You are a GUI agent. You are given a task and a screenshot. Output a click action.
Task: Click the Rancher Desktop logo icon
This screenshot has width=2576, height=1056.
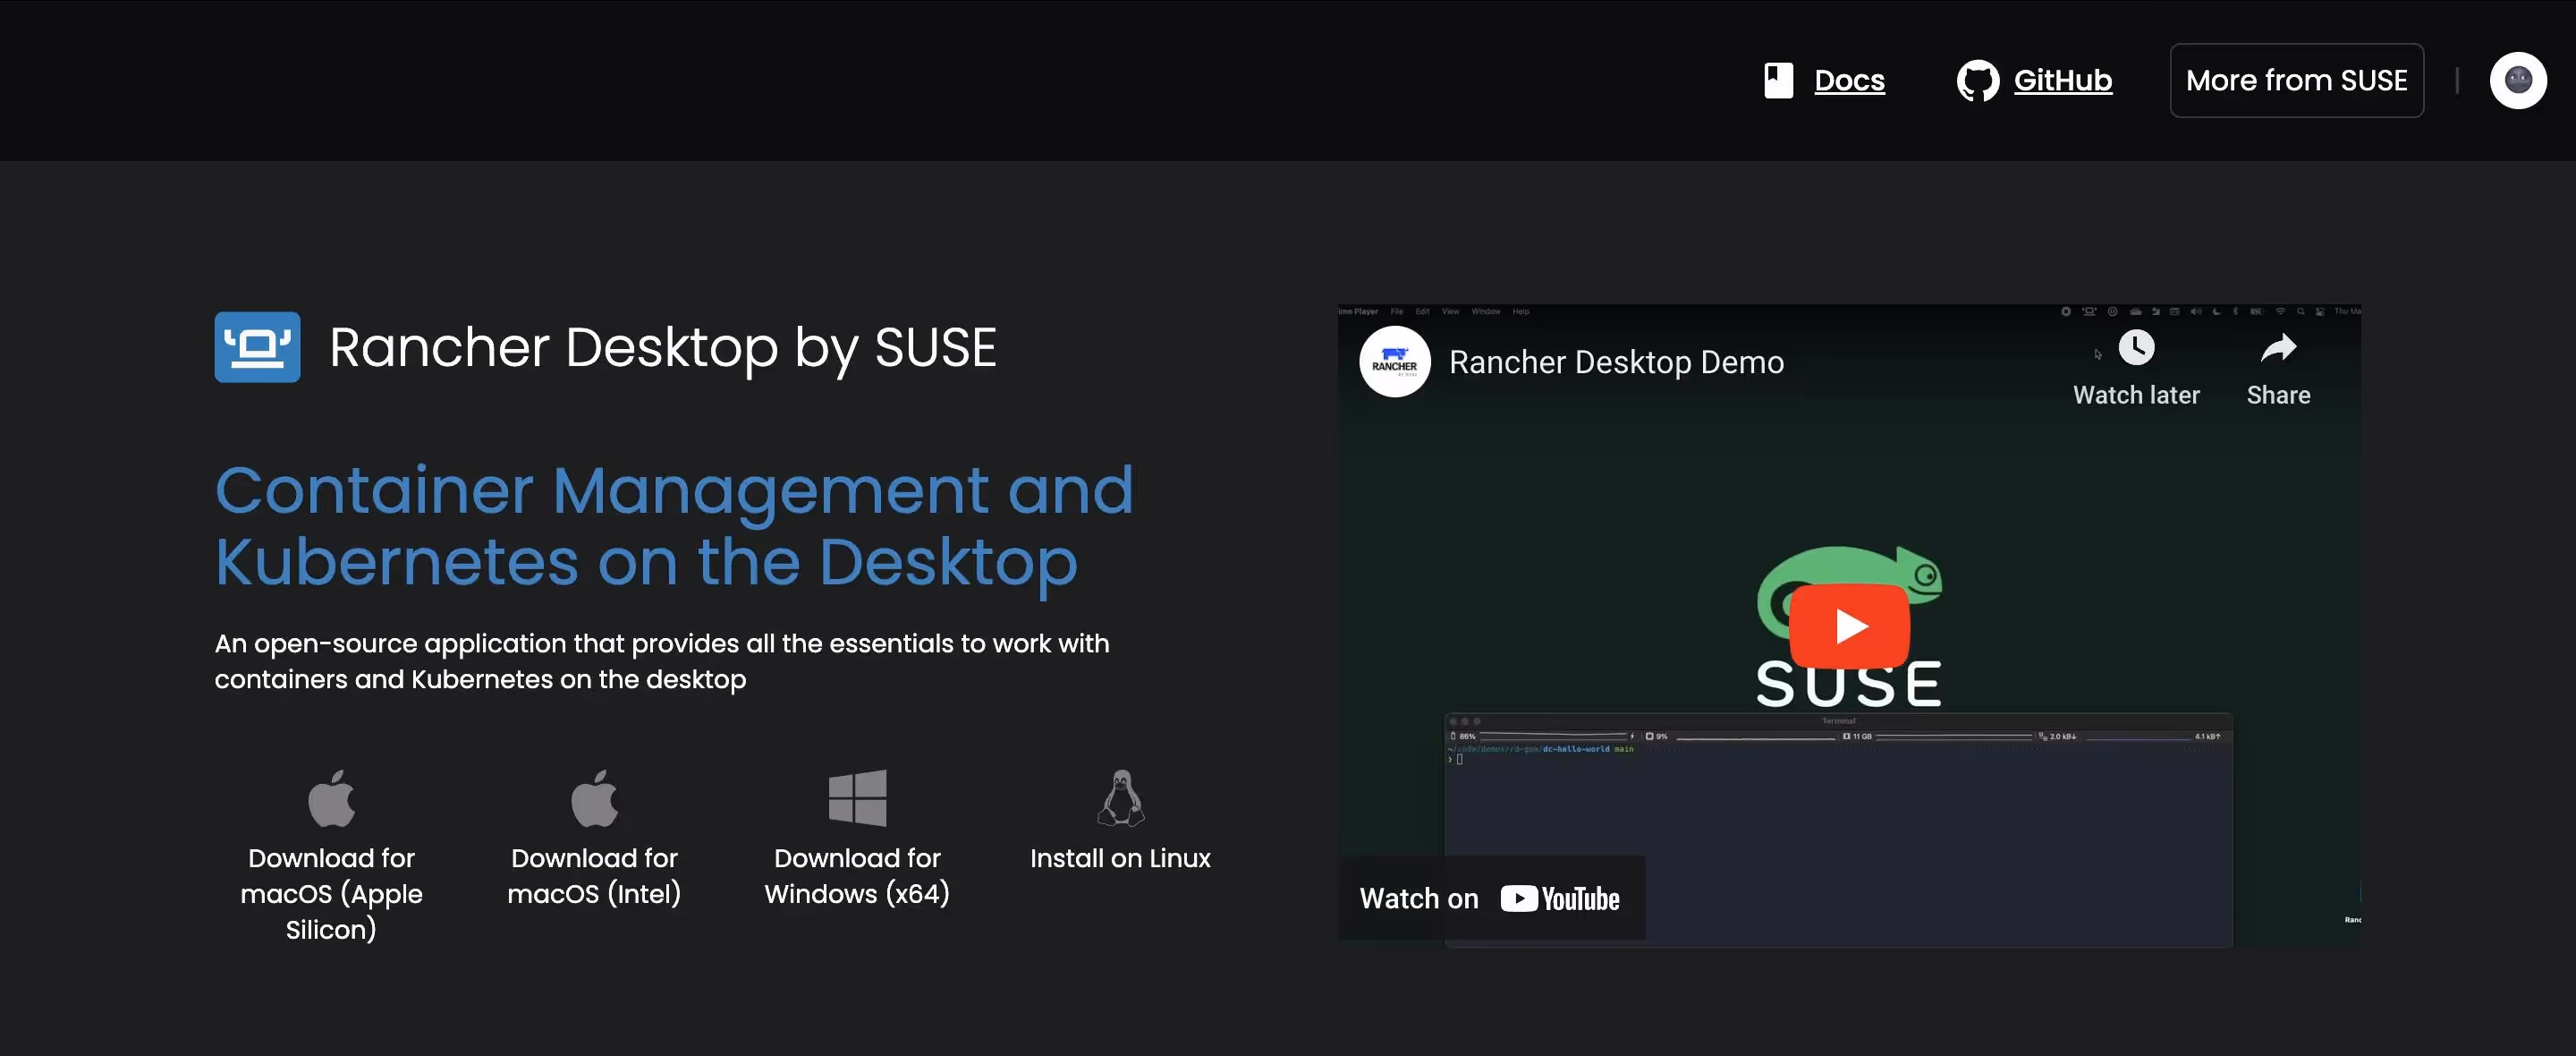coord(257,347)
